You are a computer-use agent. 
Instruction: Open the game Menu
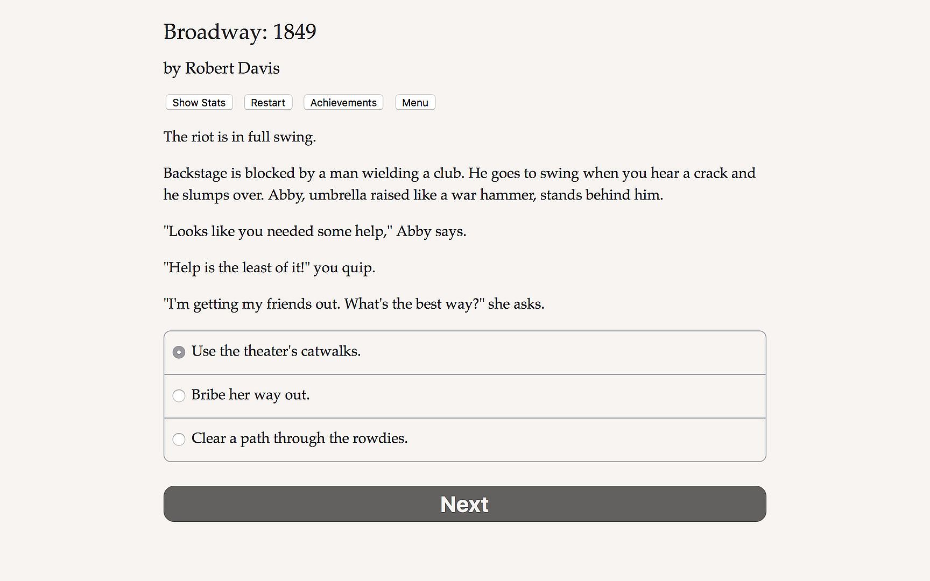(415, 103)
